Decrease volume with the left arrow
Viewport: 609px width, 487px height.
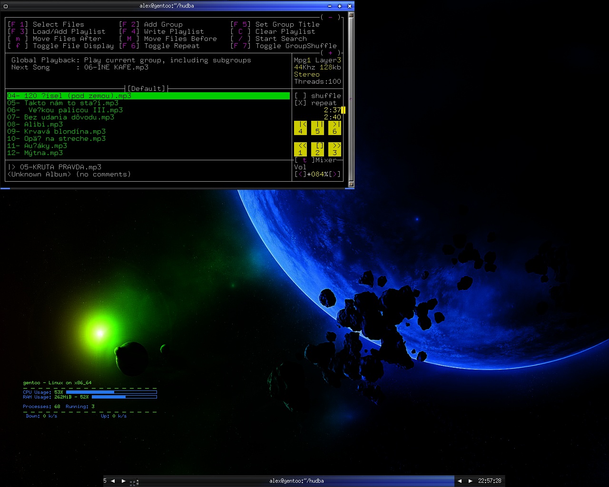(x=300, y=174)
